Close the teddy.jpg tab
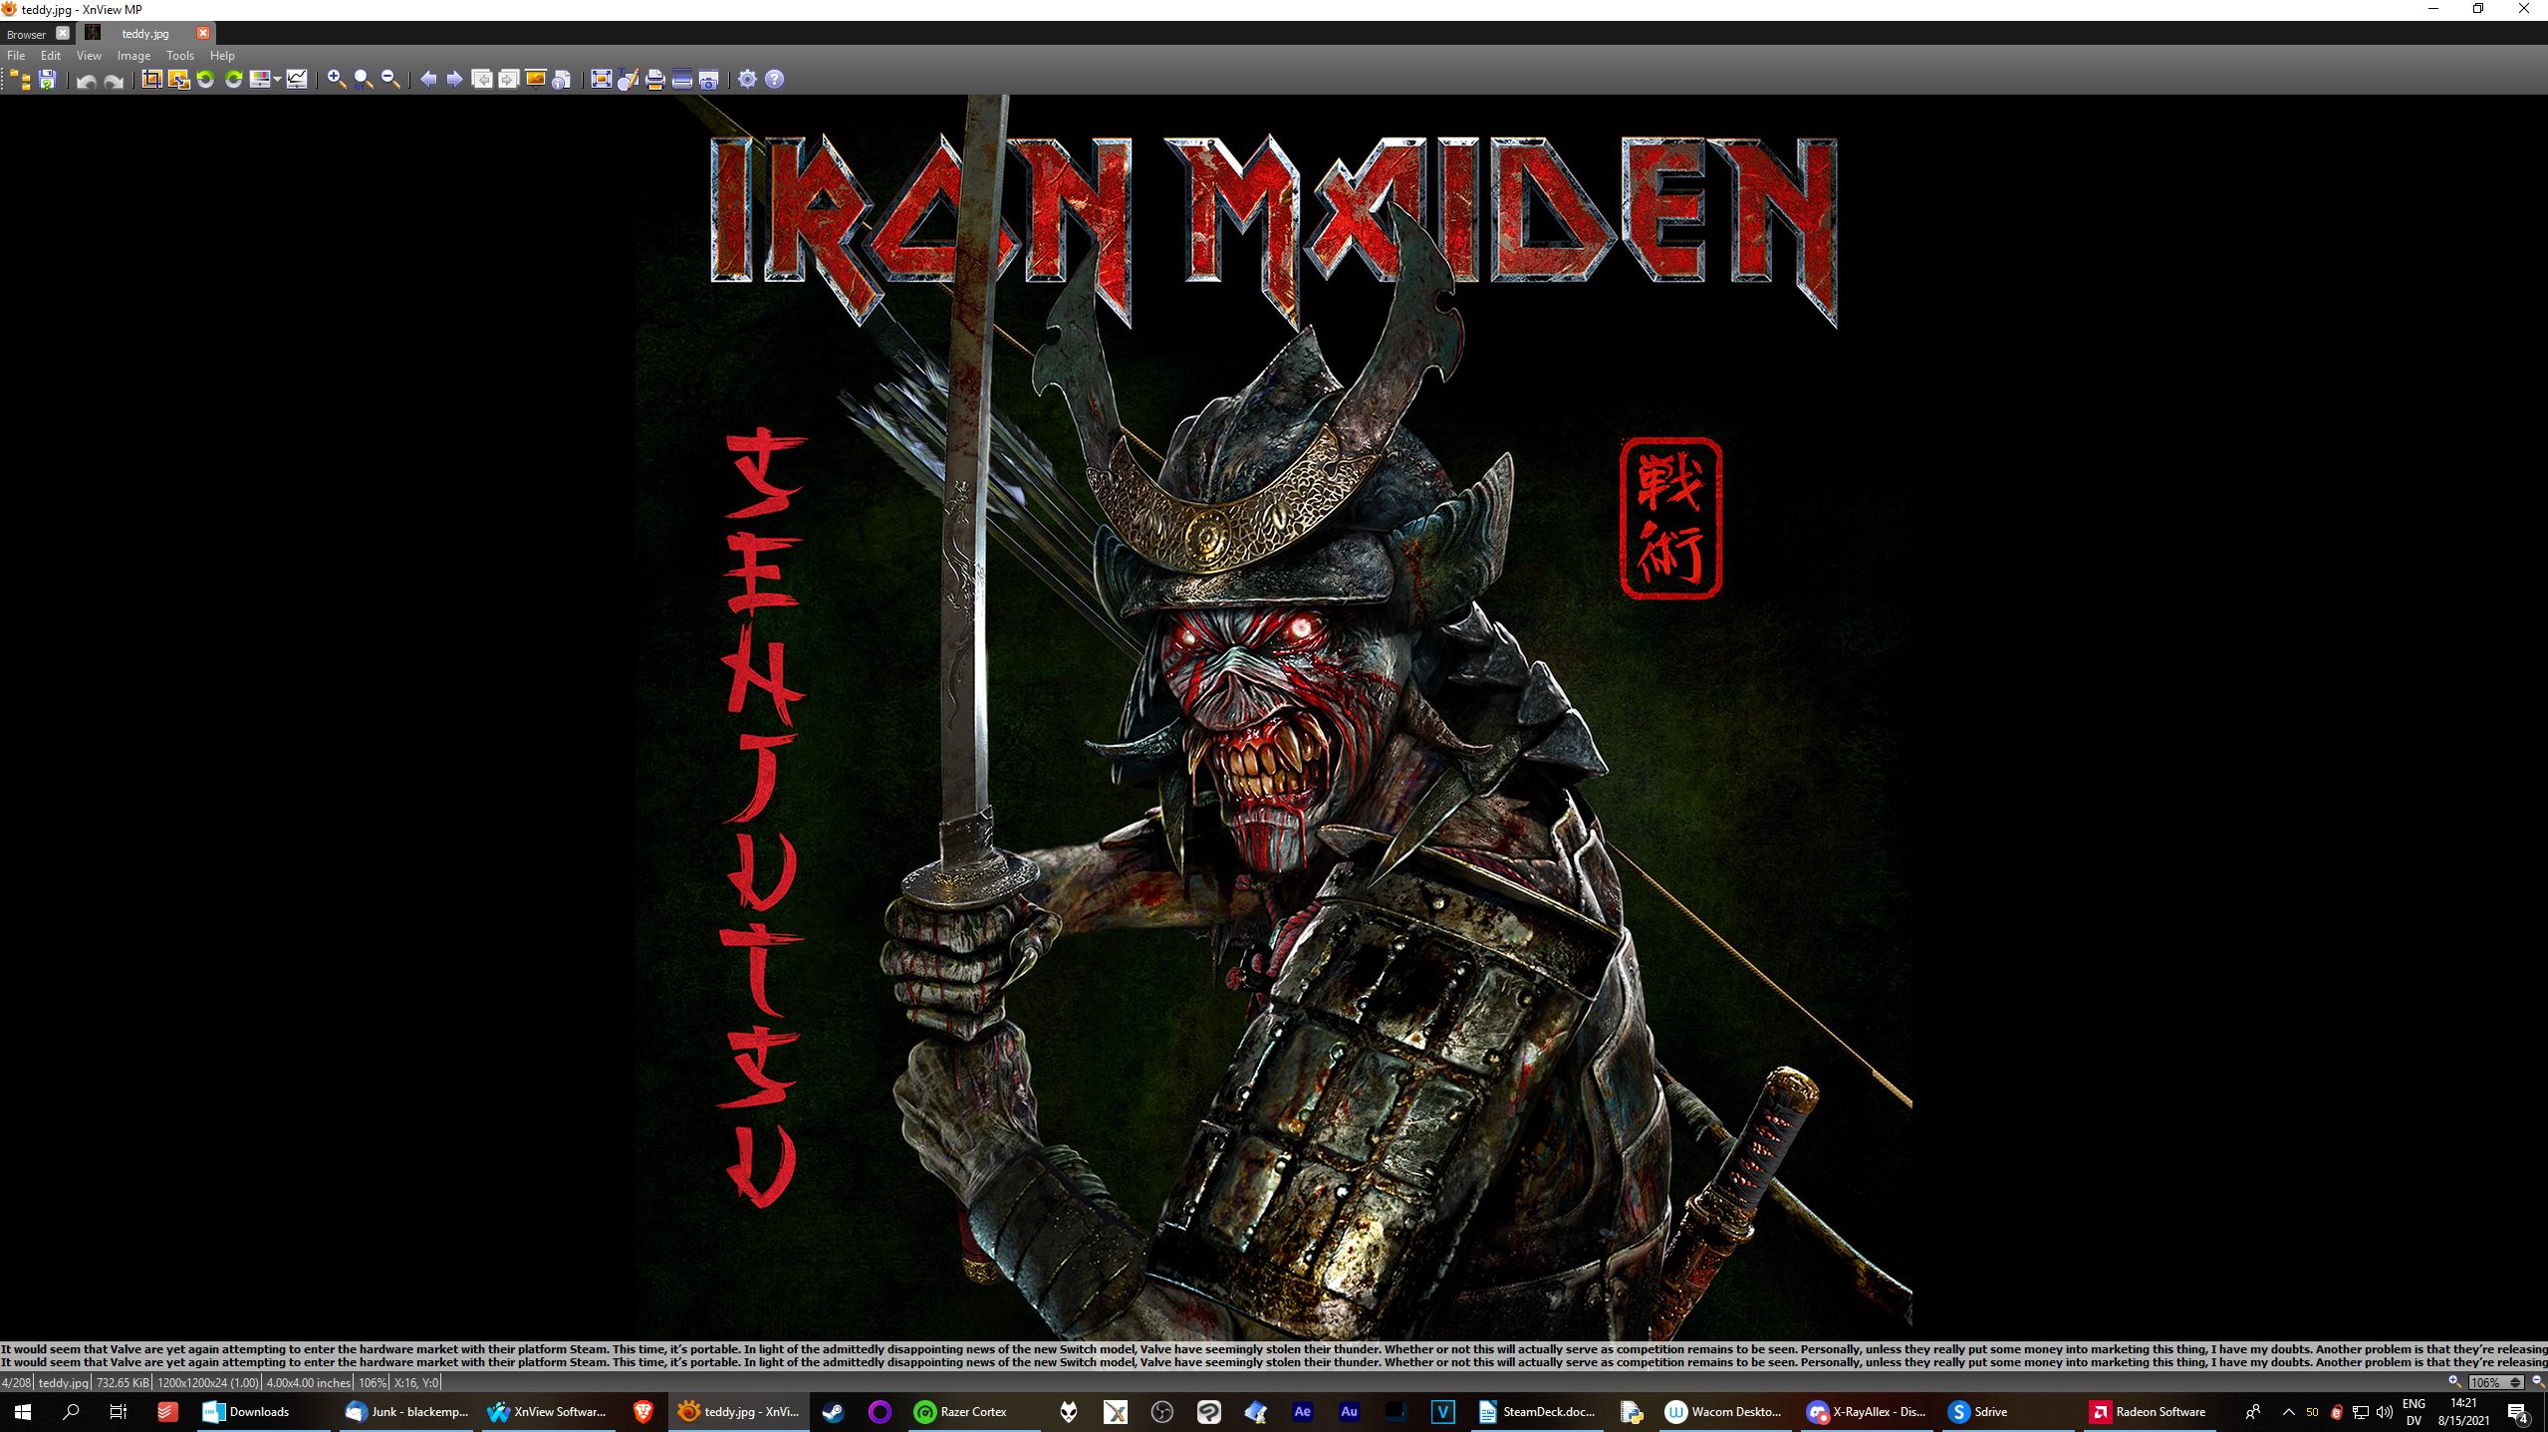The height and width of the screenshot is (1432, 2548). click(x=203, y=33)
